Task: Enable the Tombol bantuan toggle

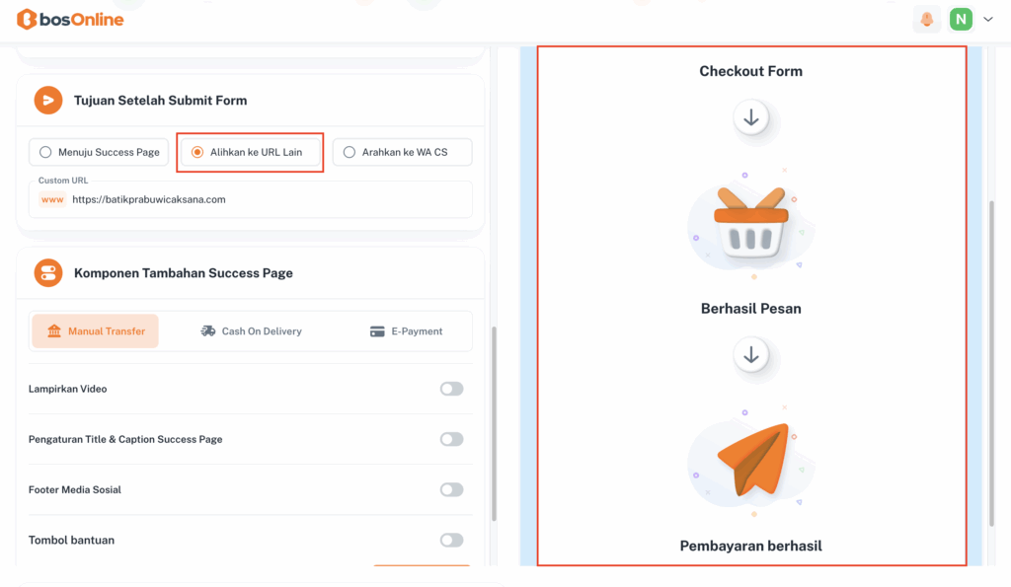Action: pyautogui.click(x=451, y=540)
